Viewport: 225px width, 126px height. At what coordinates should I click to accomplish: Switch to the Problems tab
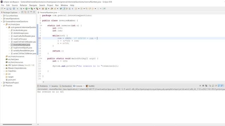43,86
